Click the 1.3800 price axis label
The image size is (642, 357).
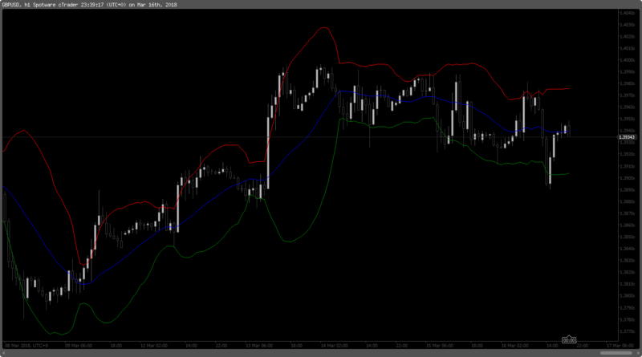coord(627,296)
